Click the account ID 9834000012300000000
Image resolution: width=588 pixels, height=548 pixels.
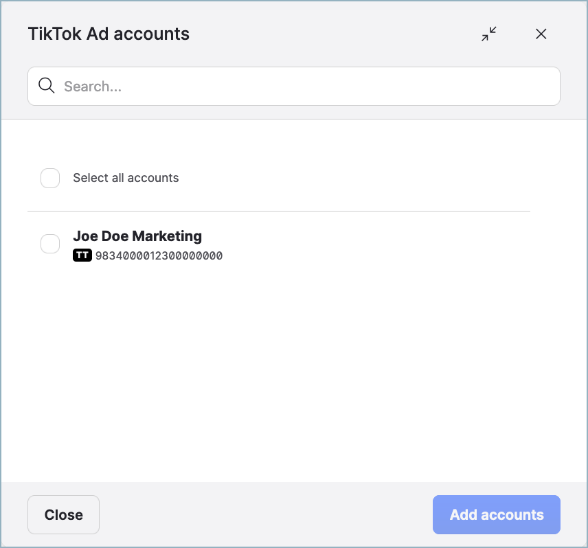(158, 255)
